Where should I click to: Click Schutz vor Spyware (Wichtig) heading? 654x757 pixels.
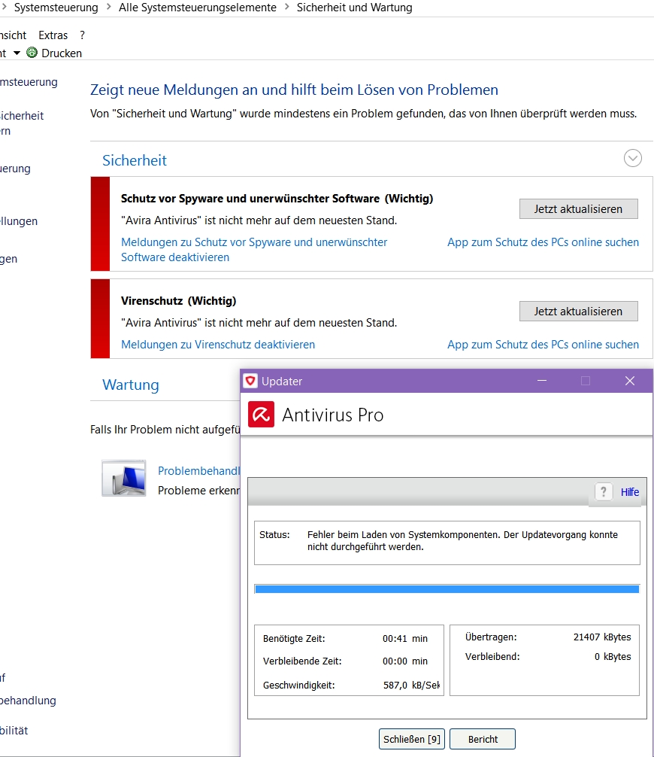(x=277, y=199)
